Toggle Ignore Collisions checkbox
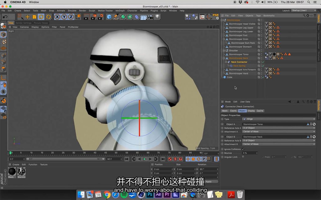This screenshot has width=321, height=200. tap(243, 149)
